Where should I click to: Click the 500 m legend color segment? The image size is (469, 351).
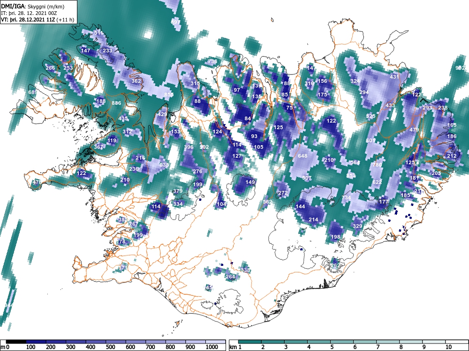pyautogui.click(x=116, y=342)
